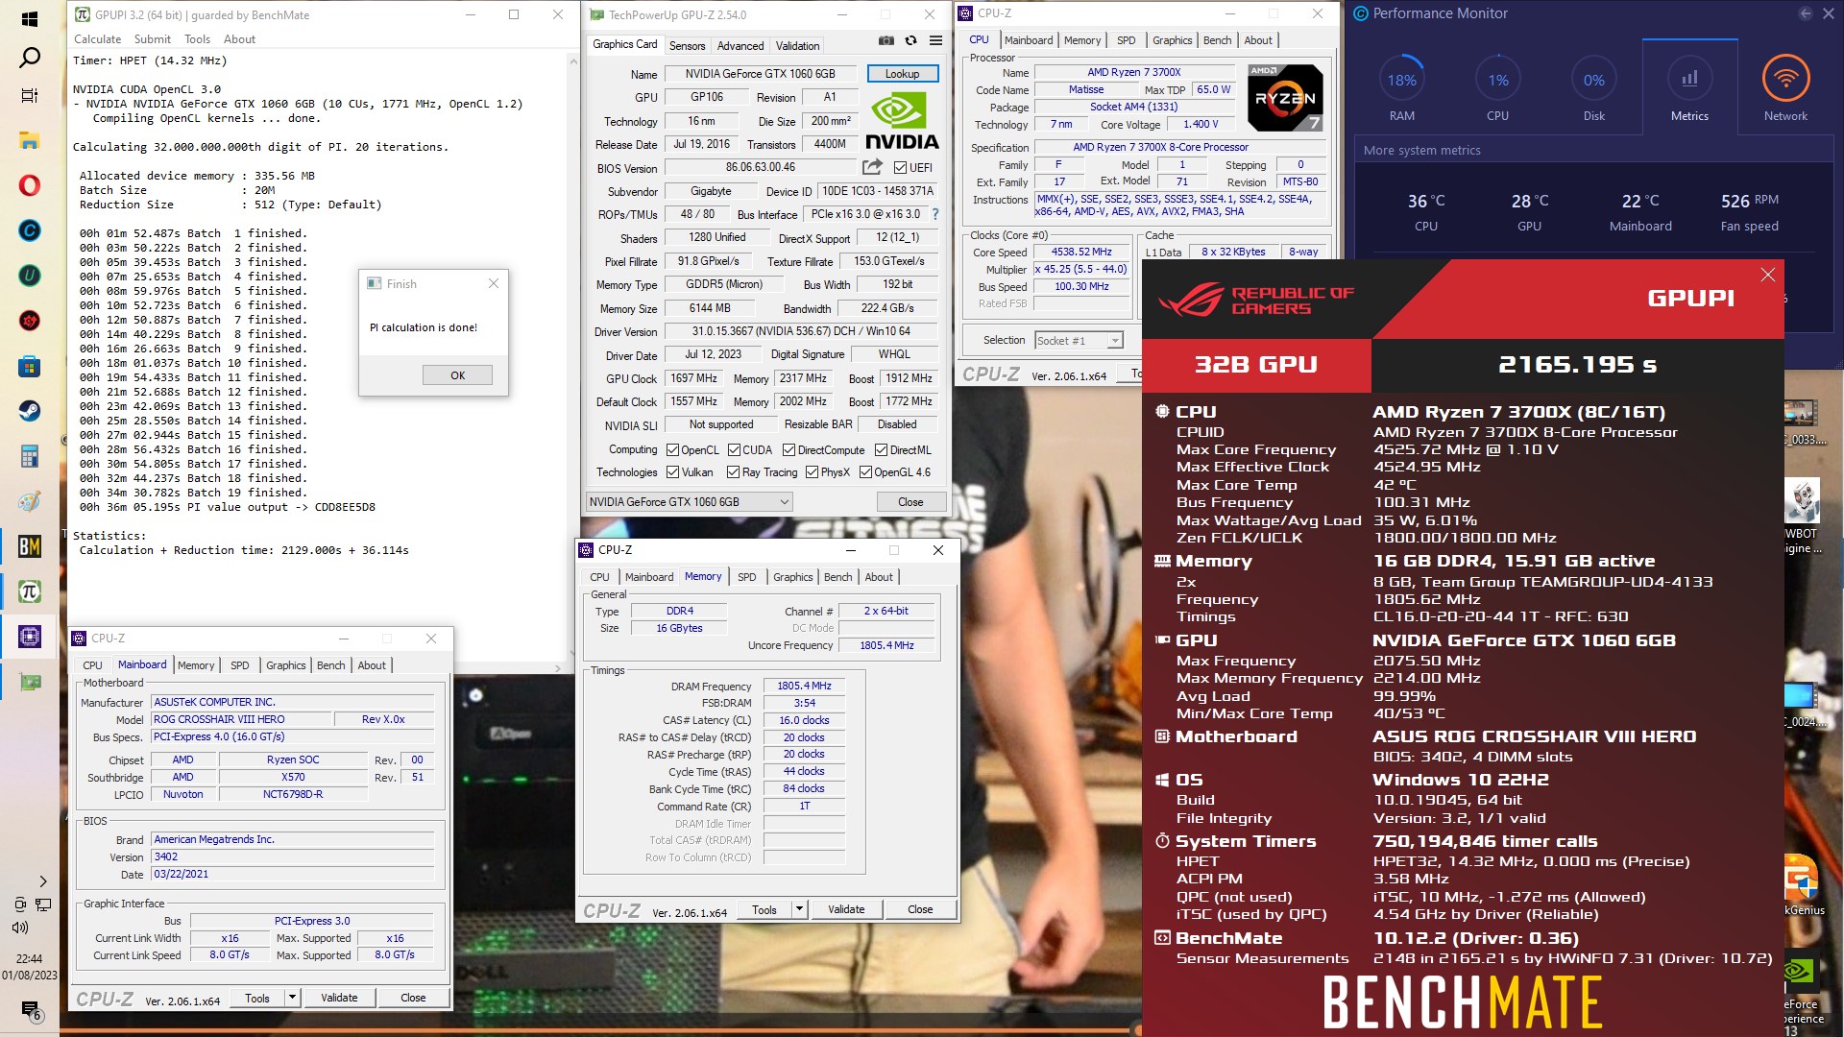Switch to GPUPI pi taskbar icon
1844x1037 pixels.
point(30,591)
